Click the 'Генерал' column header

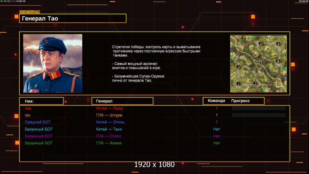click(122, 101)
